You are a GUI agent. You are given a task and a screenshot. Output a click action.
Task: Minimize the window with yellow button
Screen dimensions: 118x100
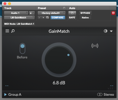9,4
